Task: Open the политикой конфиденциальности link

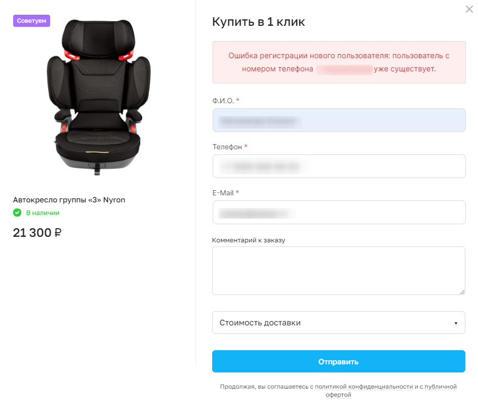Action: pyautogui.click(x=364, y=387)
